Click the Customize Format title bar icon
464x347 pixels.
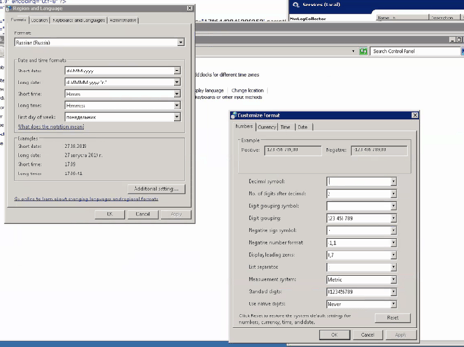[234, 115]
